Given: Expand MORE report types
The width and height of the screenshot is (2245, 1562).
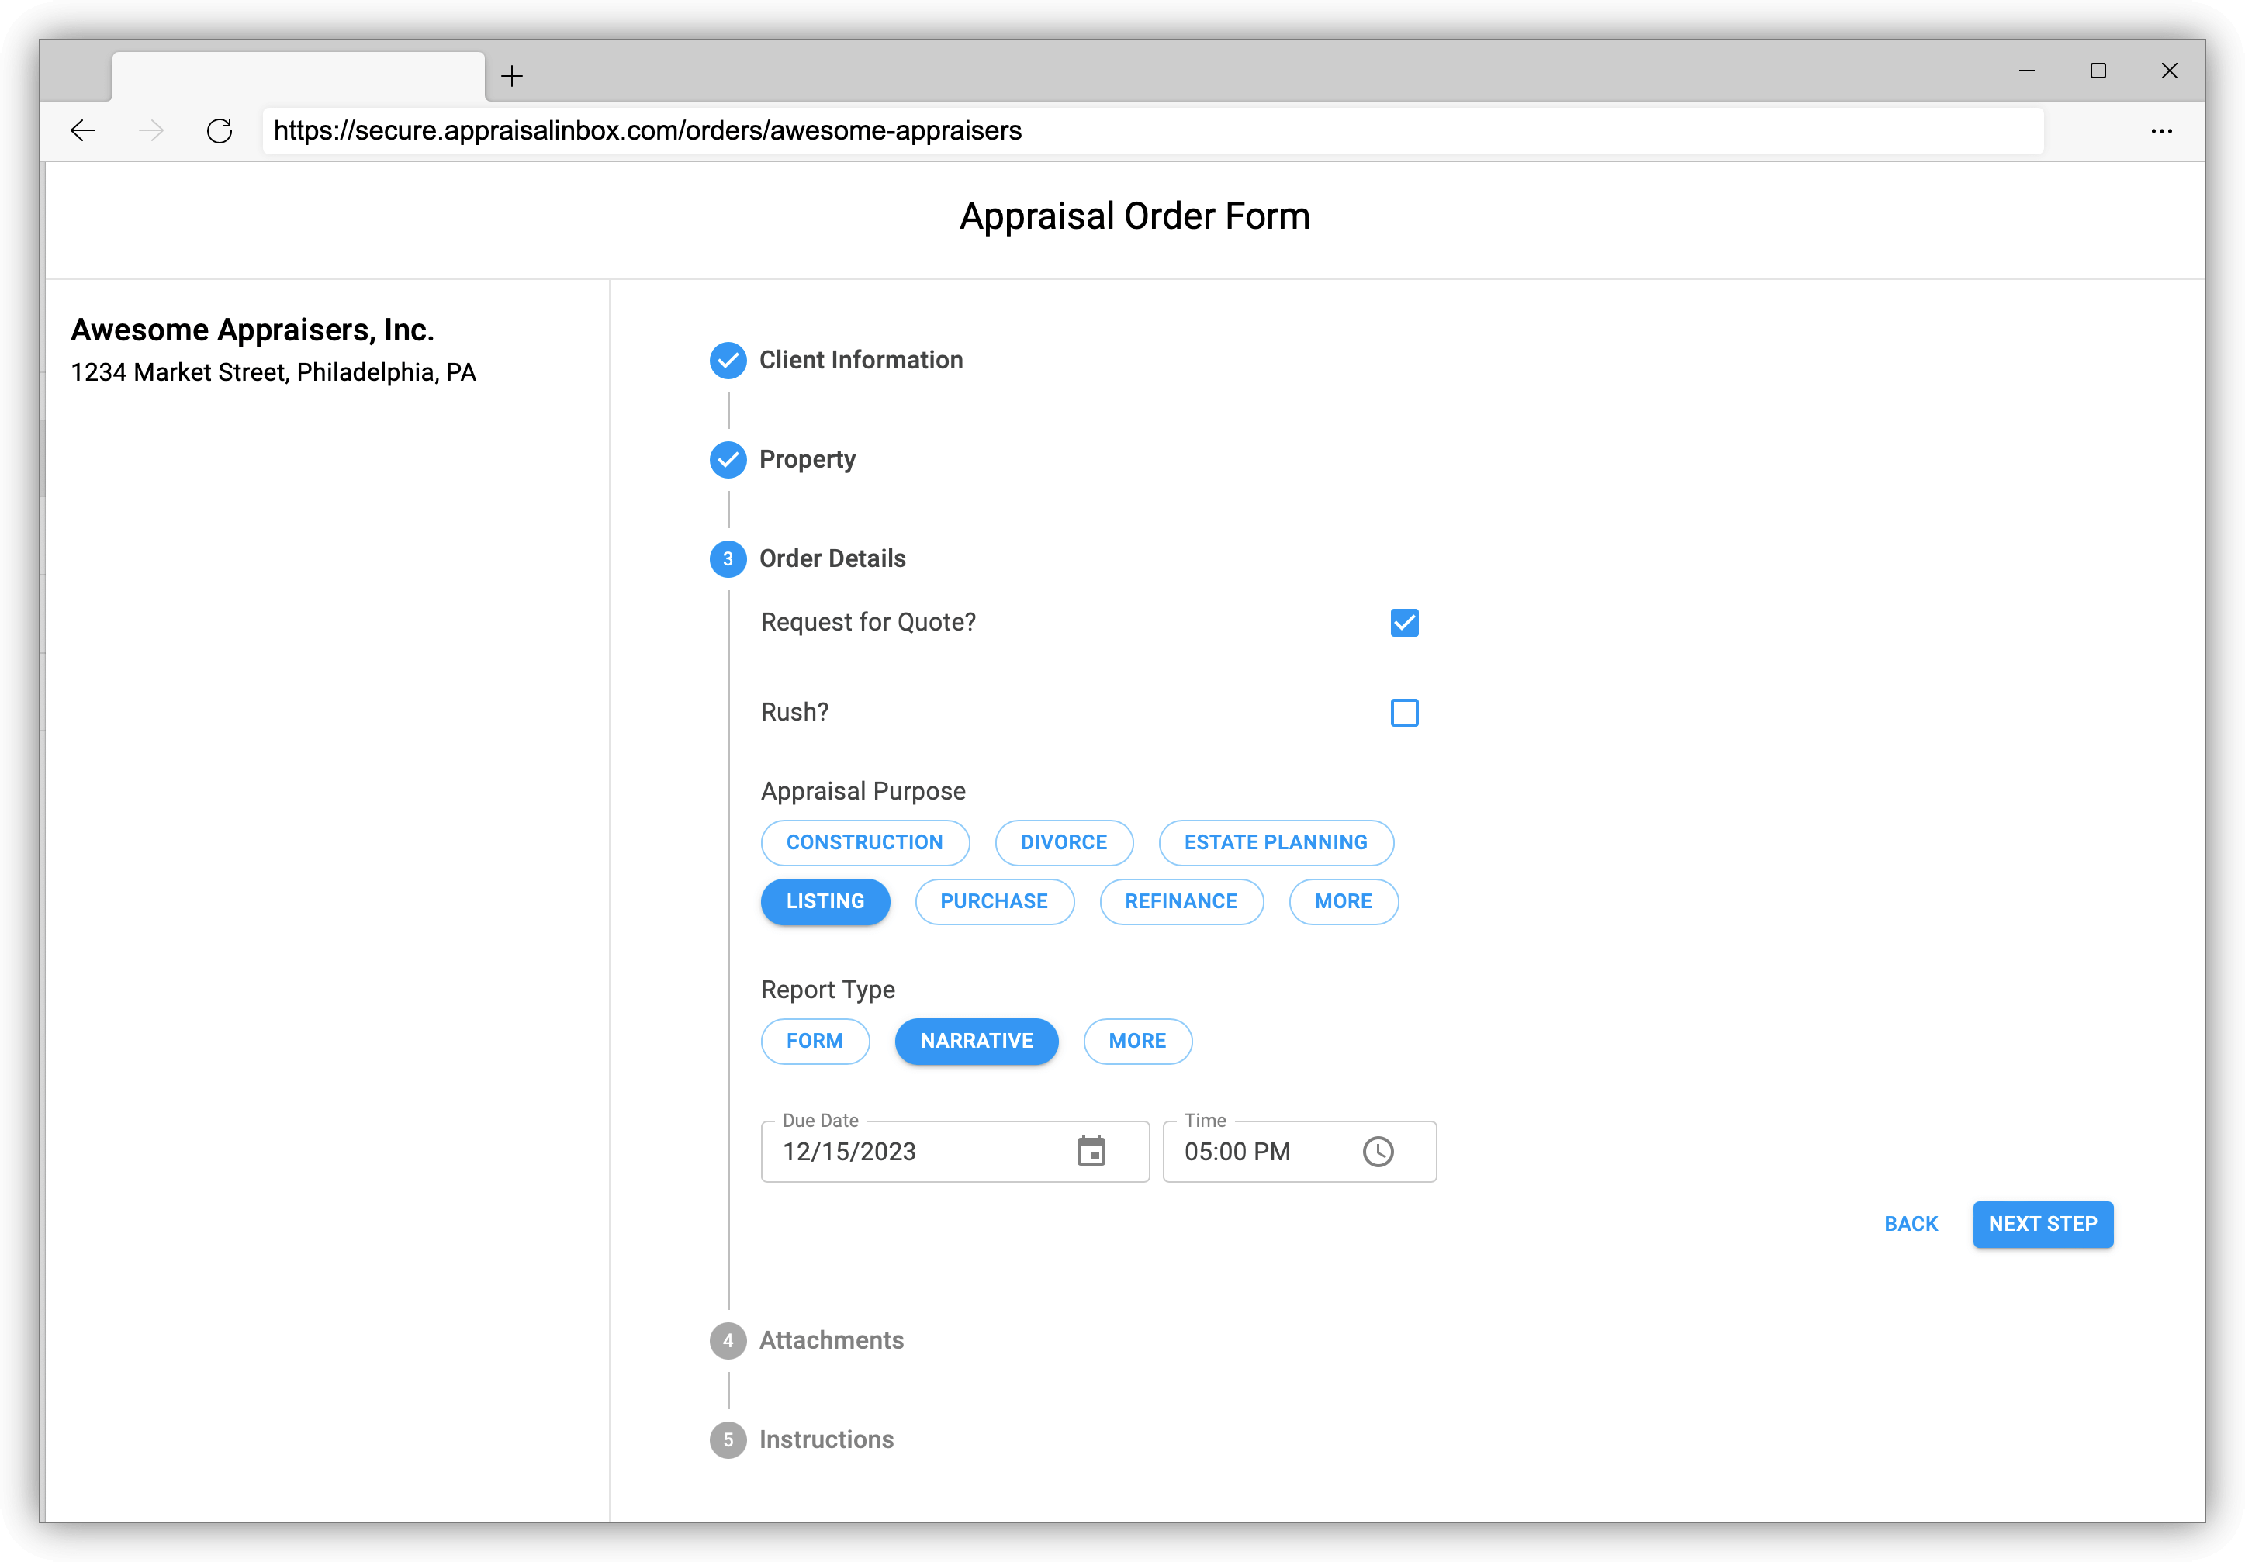Looking at the screenshot, I should [1137, 1041].
